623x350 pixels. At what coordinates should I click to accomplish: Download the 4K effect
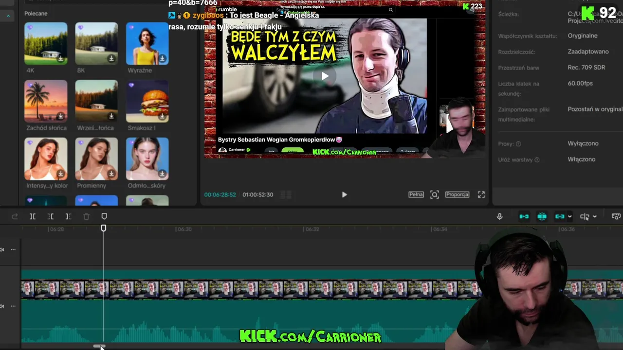[x=61, y=59]
